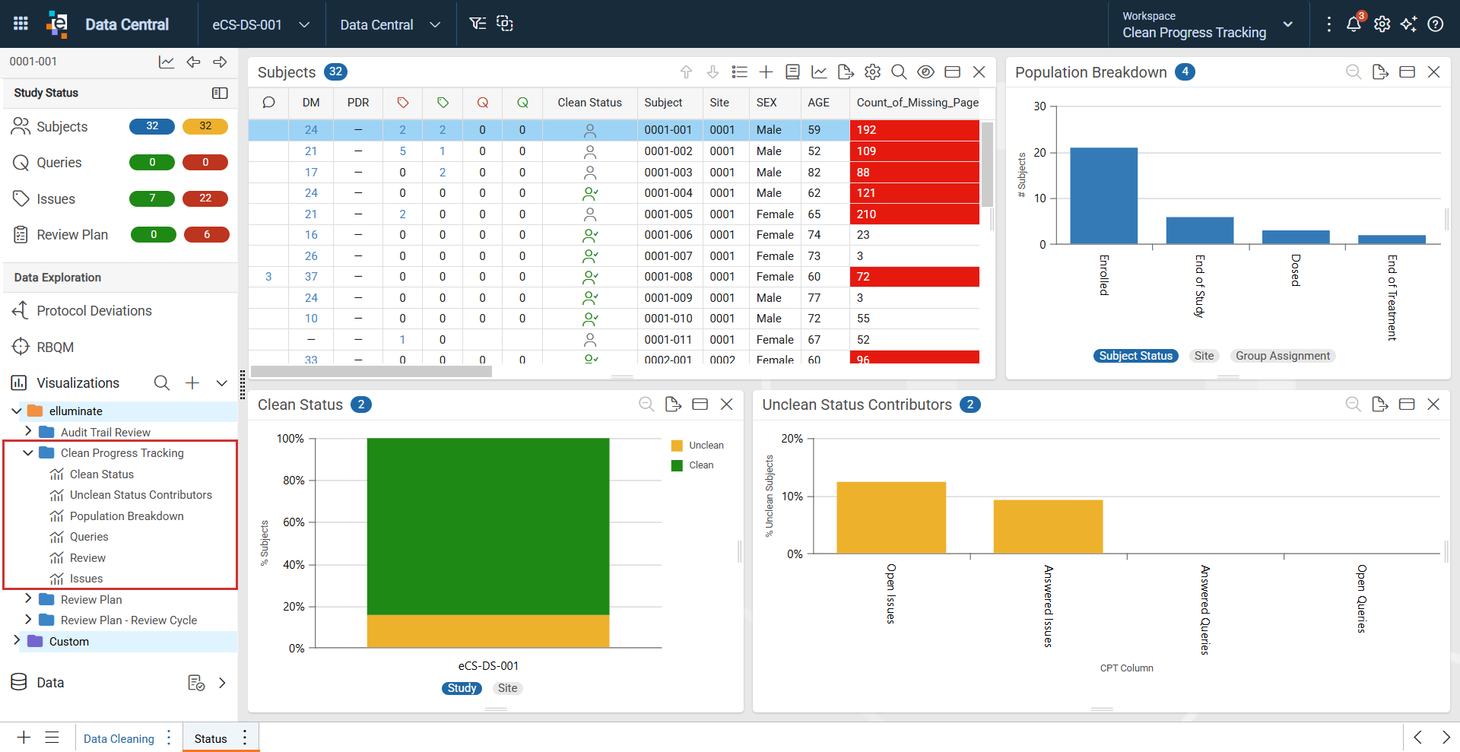The image size is (1460, 752).
Task: Export the Population Breakdown chart
Action: click(1380, 71)
